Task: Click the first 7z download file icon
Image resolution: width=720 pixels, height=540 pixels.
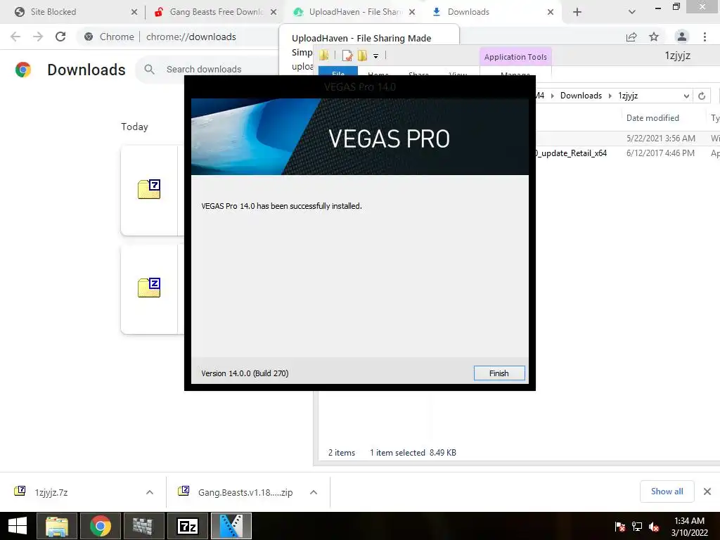Action: point(149,188)
